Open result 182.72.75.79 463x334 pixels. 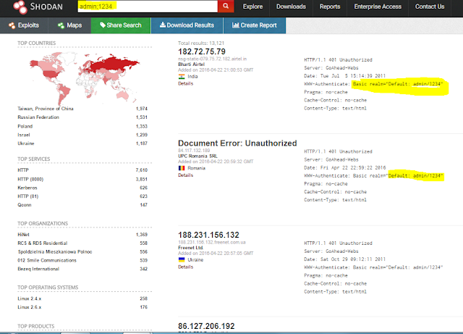tap(202, 51)
